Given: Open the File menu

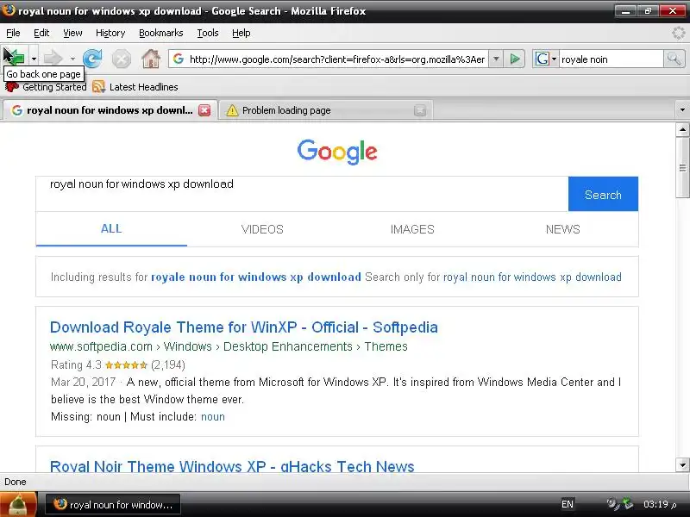Looking at the screenshot, I should [x=13, y=33].
